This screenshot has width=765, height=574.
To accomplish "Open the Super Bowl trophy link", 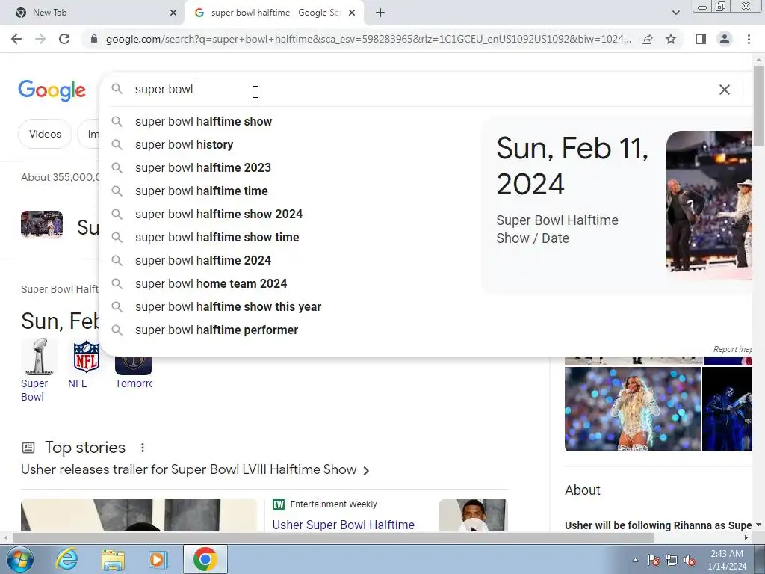I will click(x=38, y=371).
